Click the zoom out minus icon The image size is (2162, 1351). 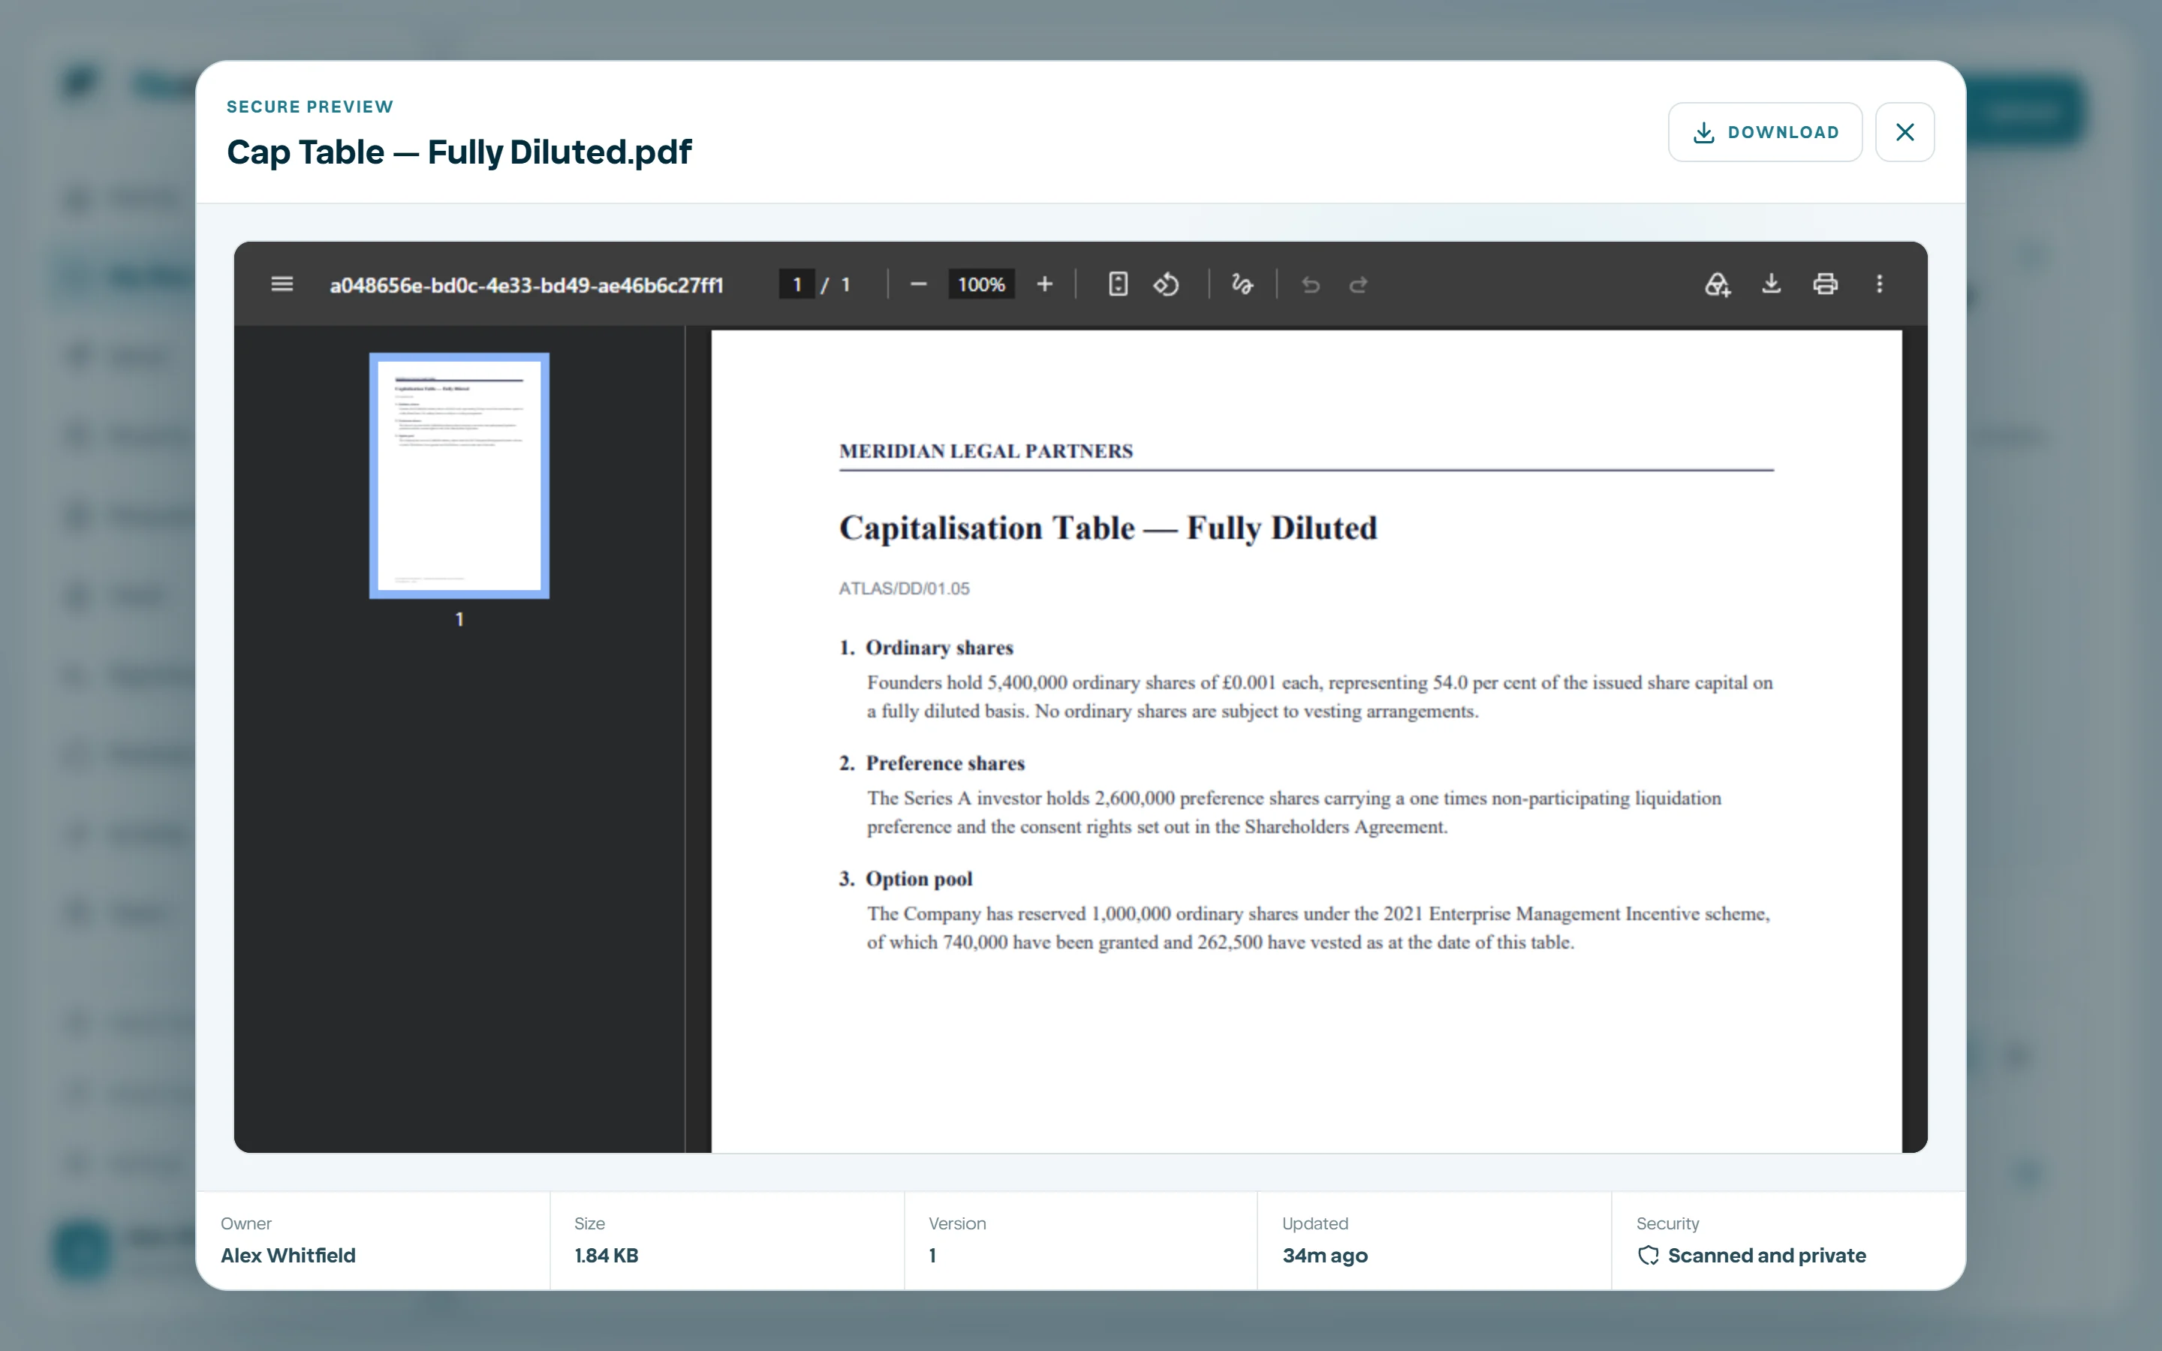pos(917,284)
